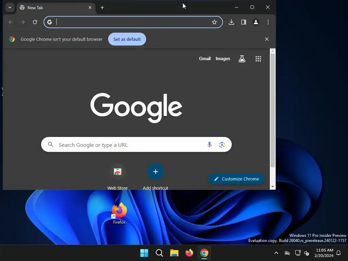The height and width of the screenshot is (261, 348).
Task: Open a new tab with plus button
Action: coord(102,7)
